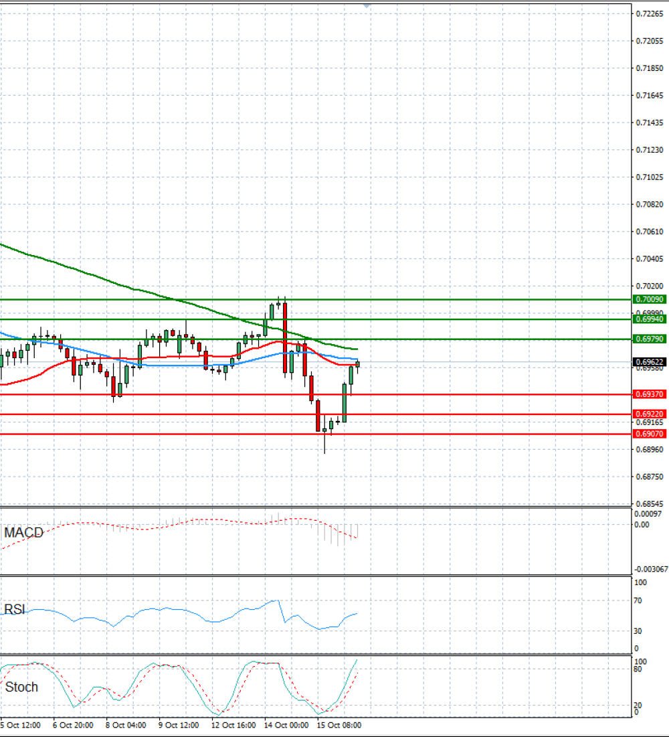Select the red 0.69220 support level label
The width and height of the screenshot is (669, 737).
click(650, 414)
